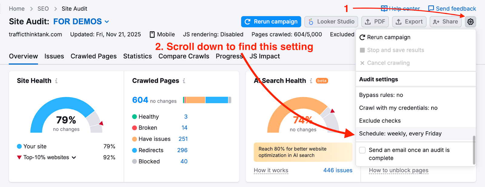Screen dimensions: 485x187
Task: Enable email notification when audit completes
Action: point(362,150)
